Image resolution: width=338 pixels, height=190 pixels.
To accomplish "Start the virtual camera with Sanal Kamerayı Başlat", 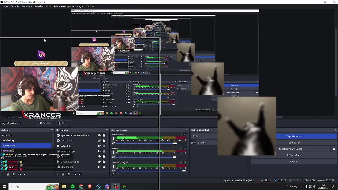I will [x=290, y=149].
